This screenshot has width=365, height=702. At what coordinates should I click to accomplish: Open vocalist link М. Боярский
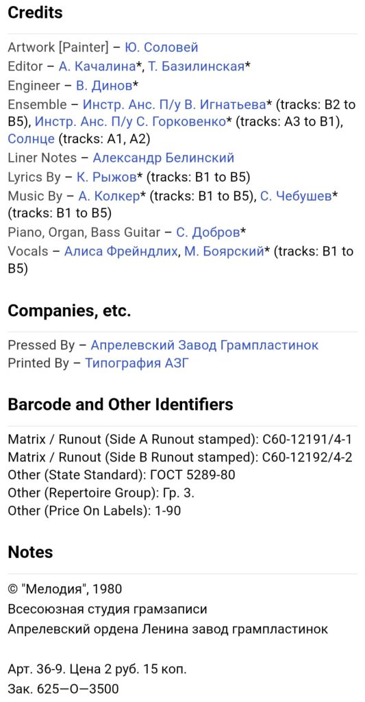click(x=223, y=252)
